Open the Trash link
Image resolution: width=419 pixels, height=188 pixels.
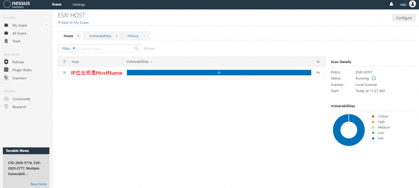[16, 41]
